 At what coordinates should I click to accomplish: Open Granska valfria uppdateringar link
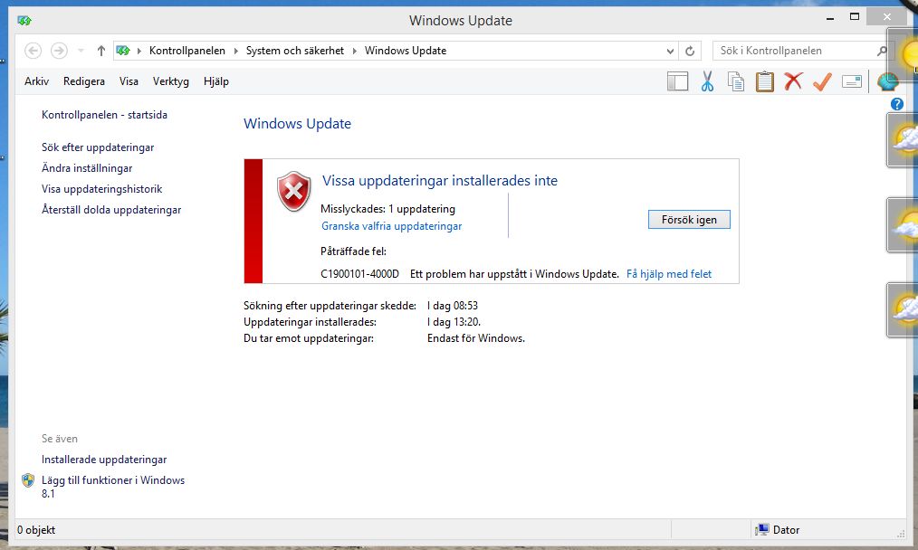392,226
